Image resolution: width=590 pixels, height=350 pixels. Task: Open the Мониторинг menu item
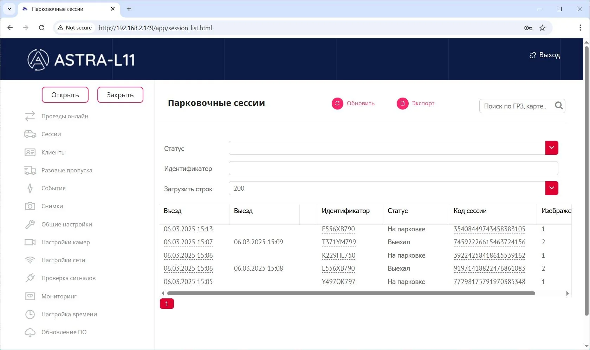tap(59, 296)
